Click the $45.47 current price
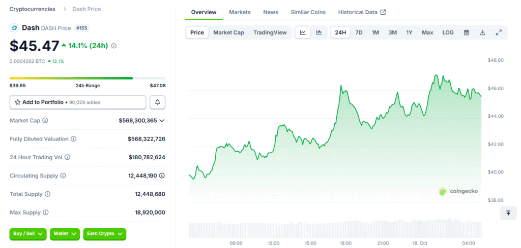 tap(35, 46)
